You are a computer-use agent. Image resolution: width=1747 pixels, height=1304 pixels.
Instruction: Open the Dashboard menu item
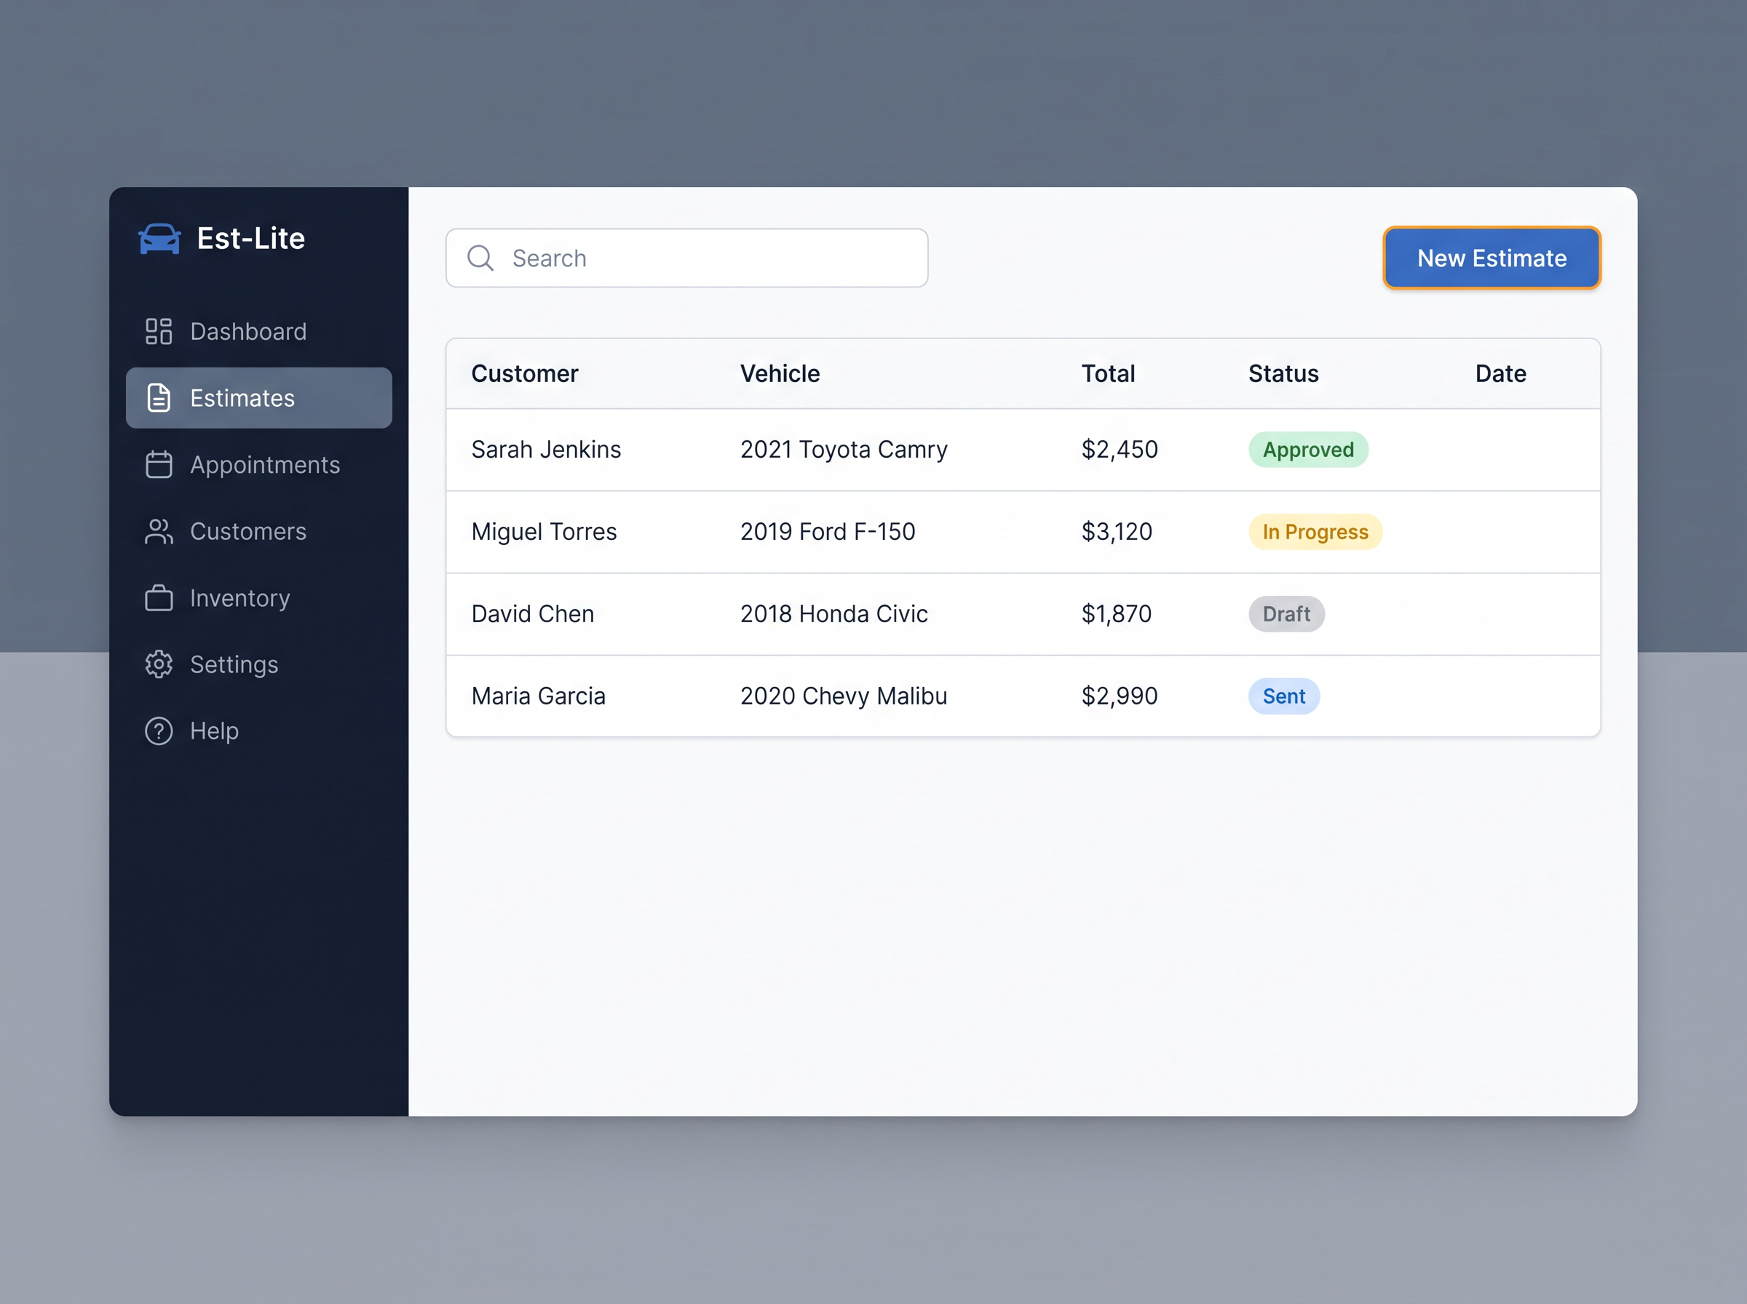point(259,332)
